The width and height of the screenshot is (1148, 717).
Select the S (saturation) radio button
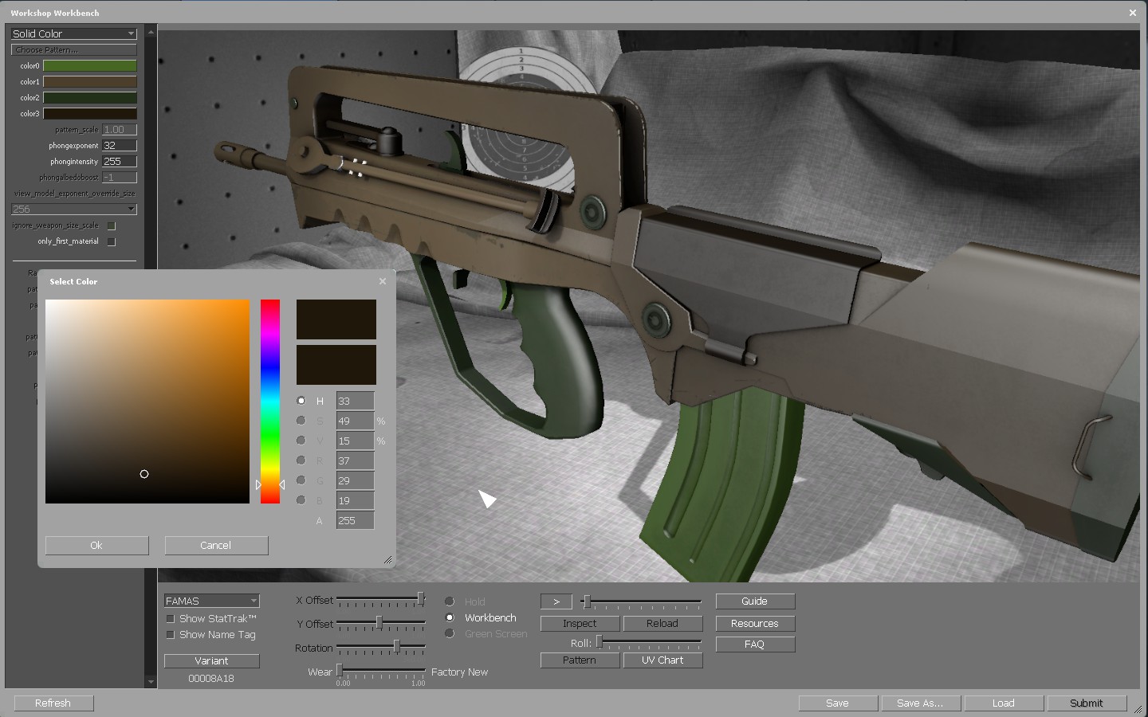[x=301, y=421]
